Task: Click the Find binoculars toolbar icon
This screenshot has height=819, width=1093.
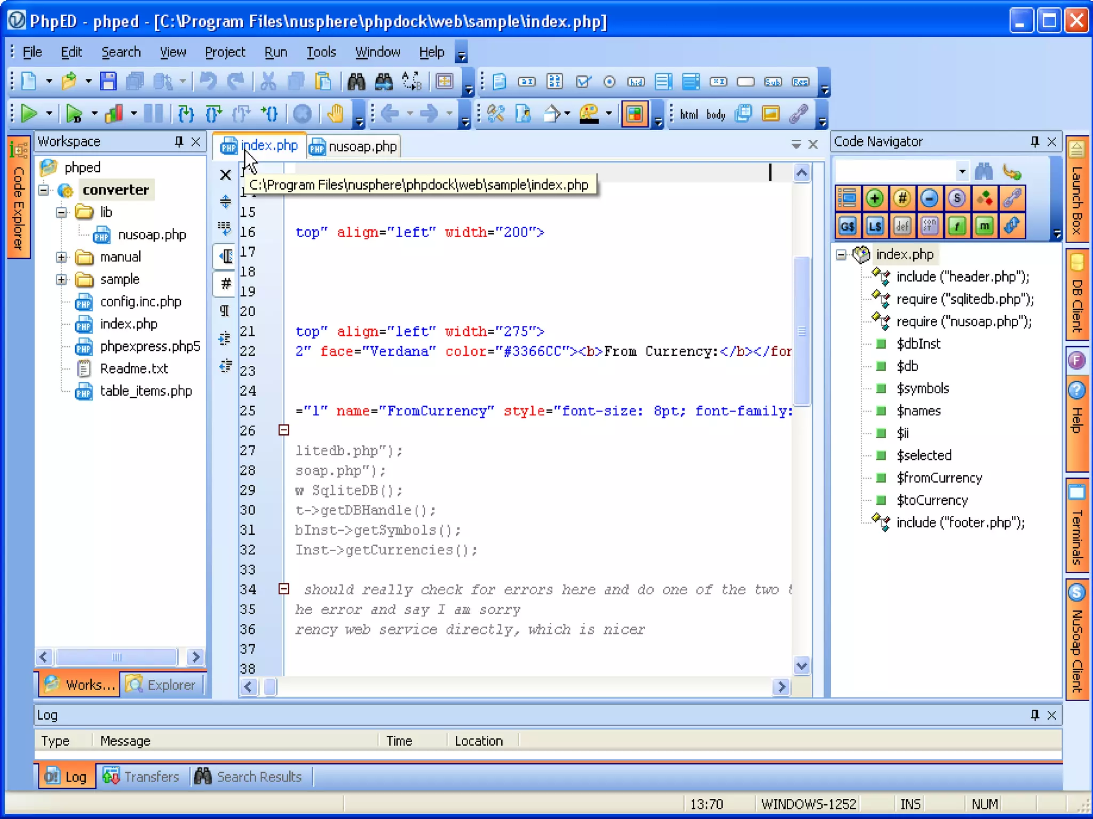Action: tap(356, 82)
